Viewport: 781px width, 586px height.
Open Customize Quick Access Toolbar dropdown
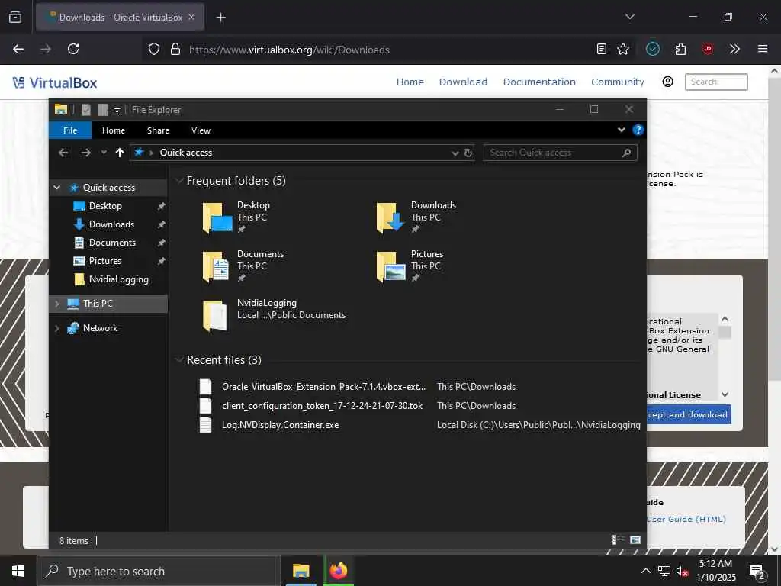(117, 110)
